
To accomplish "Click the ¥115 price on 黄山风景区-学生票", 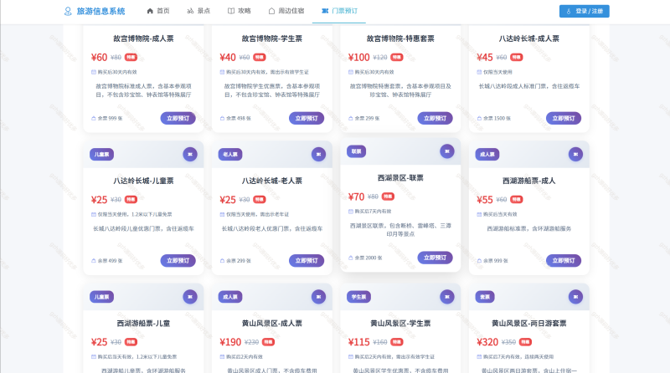I will pyautogui.click(x=359, y=342).
